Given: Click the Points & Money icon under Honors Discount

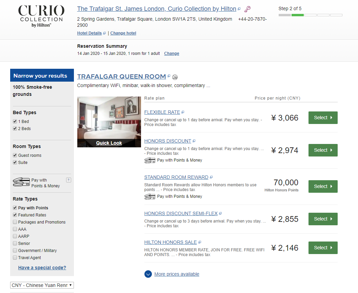Looking at the screenshot, I should (150, 161).
